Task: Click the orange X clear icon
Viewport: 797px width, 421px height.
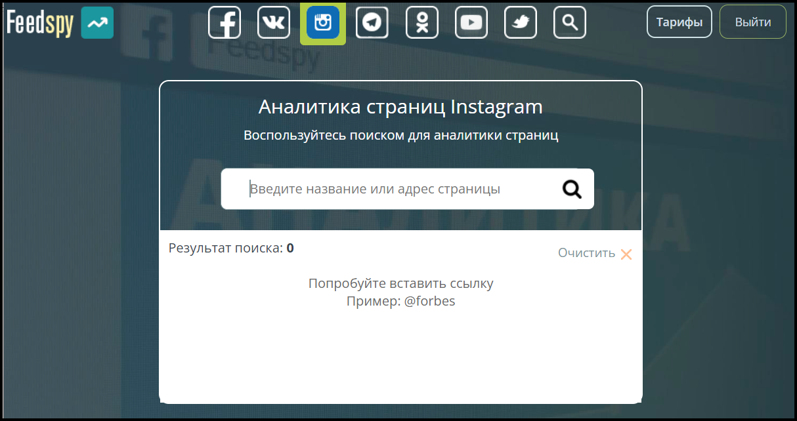Action: click(626, 254)
